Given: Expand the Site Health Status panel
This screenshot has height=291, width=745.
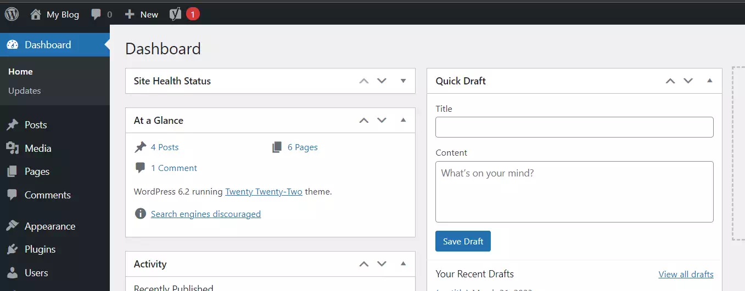Looking at the screenshot, I should (404, 81).
